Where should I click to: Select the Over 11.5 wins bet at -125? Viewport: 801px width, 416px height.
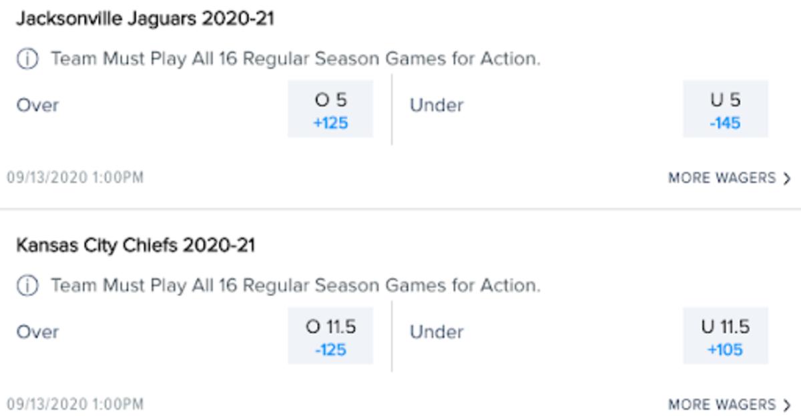click(x=330, y=334)
